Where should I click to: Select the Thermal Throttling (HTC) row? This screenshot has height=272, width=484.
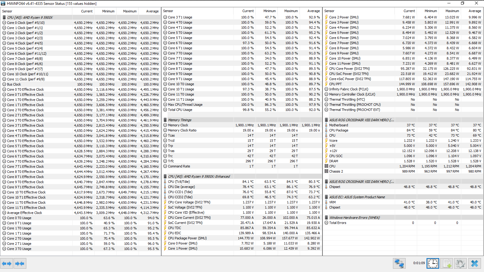[403, 99]
